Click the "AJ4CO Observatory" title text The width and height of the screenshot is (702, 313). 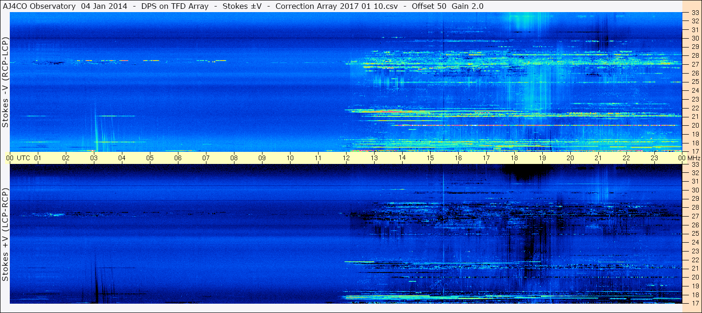click(x=39, y=6)
